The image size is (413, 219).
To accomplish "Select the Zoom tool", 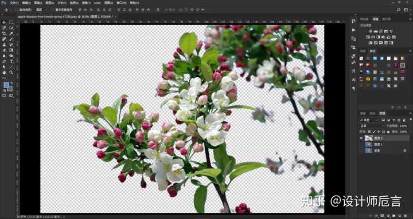I will point(11,72).
